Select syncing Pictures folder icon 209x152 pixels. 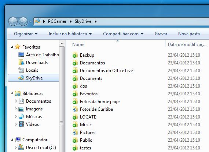coord(75,132)
